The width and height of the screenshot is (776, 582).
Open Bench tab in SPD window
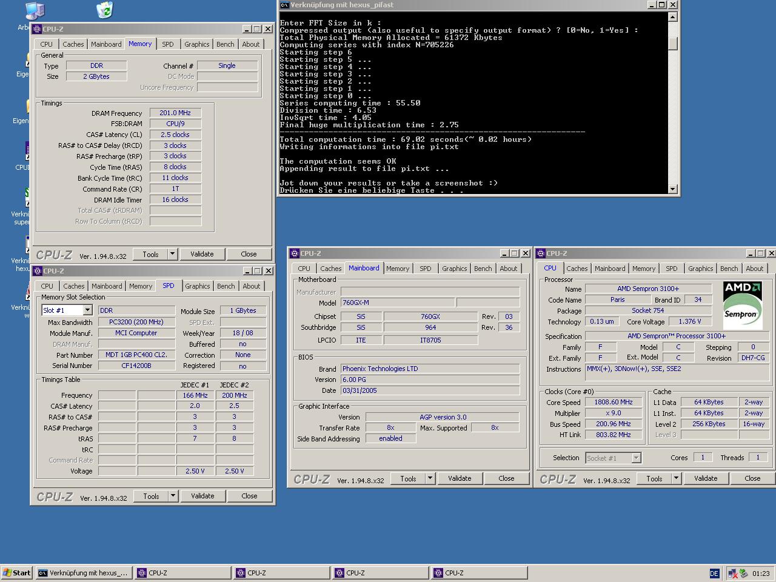[226, 286]
